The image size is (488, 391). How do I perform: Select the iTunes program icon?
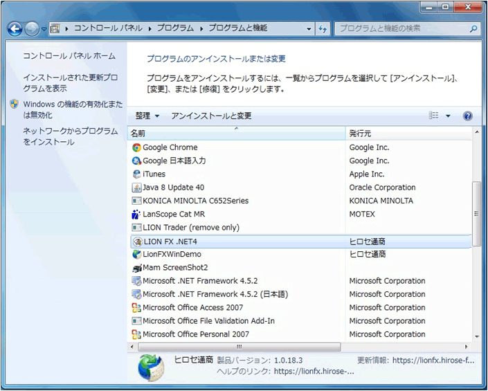(136, 174)
